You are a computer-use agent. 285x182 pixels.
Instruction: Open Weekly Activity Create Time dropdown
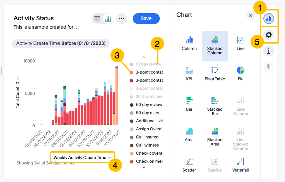82,158
